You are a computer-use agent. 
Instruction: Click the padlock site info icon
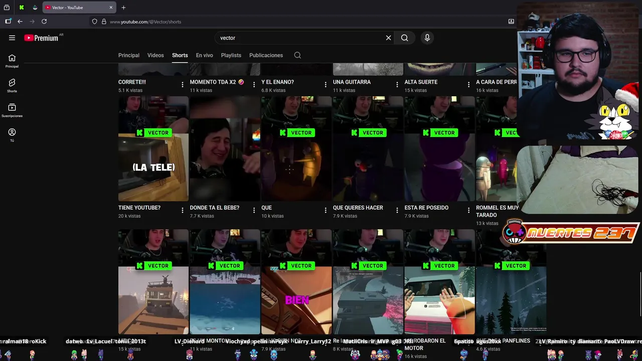(x=104, y=22)
